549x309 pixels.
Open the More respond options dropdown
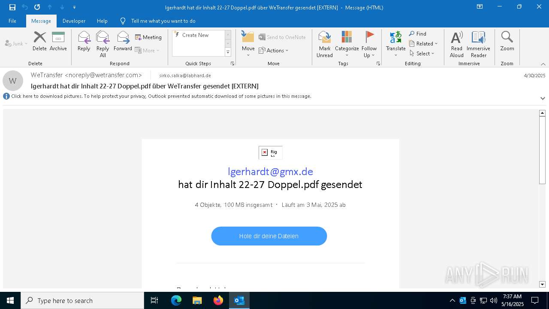[147, 50]
